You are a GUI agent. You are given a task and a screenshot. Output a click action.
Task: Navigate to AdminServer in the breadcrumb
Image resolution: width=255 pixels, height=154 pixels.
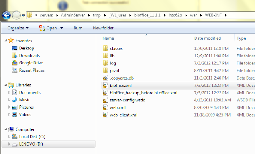pos(73,15)
